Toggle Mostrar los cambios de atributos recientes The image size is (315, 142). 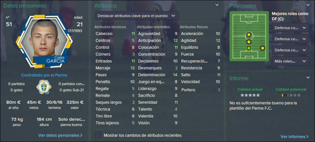click(x=98, y=135)
